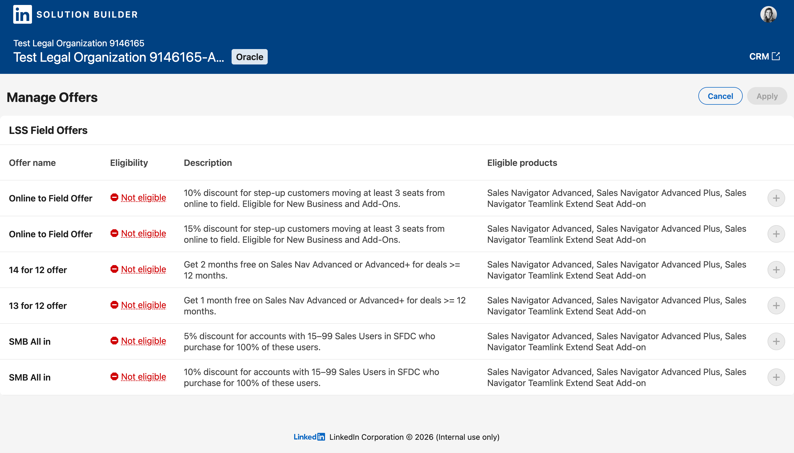Open Not eligible link for 15% Online to Field

143,233
